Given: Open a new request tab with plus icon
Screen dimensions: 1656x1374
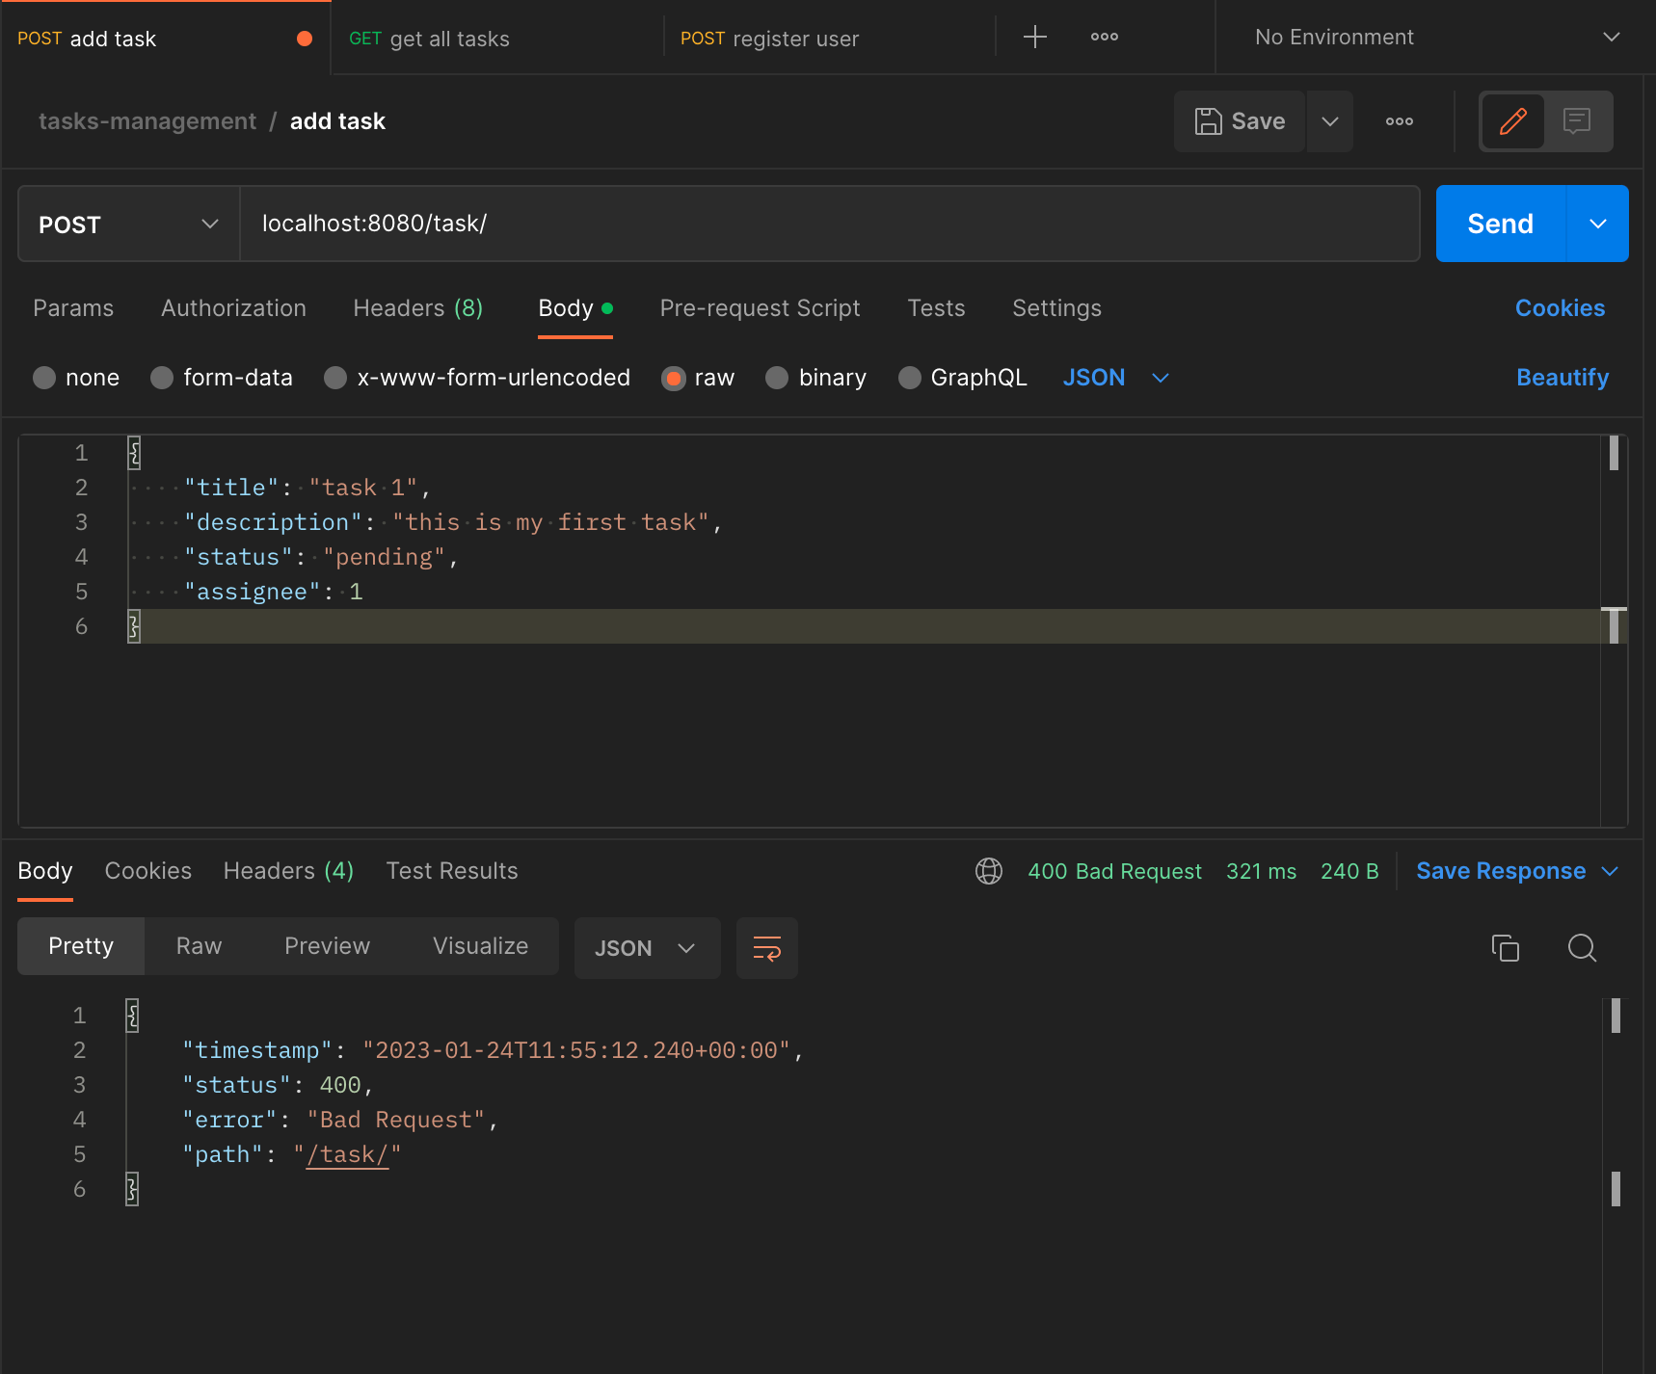Looking at the screenshot, I should pos(1034,38).
